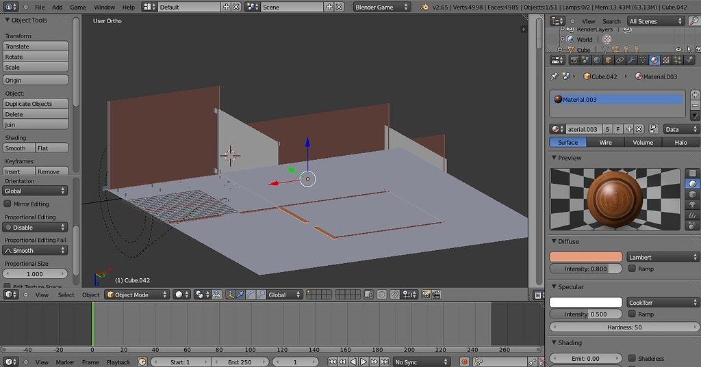Open the Help menu
Viewport: 701px width, 367px height.
pyautogui.click(x=128, y=7)
